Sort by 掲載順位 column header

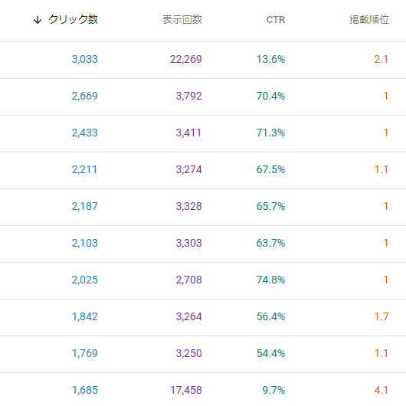[x=369, y=20]
